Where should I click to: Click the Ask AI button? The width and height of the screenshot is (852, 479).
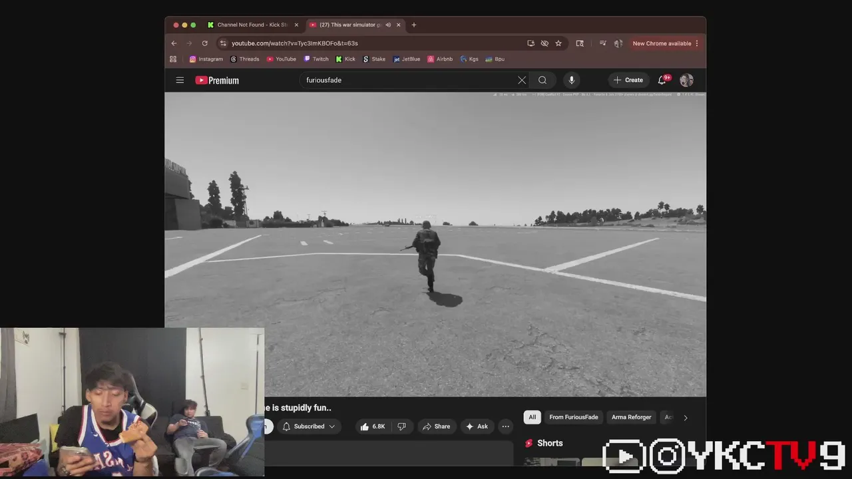click(x=477, y=426)
